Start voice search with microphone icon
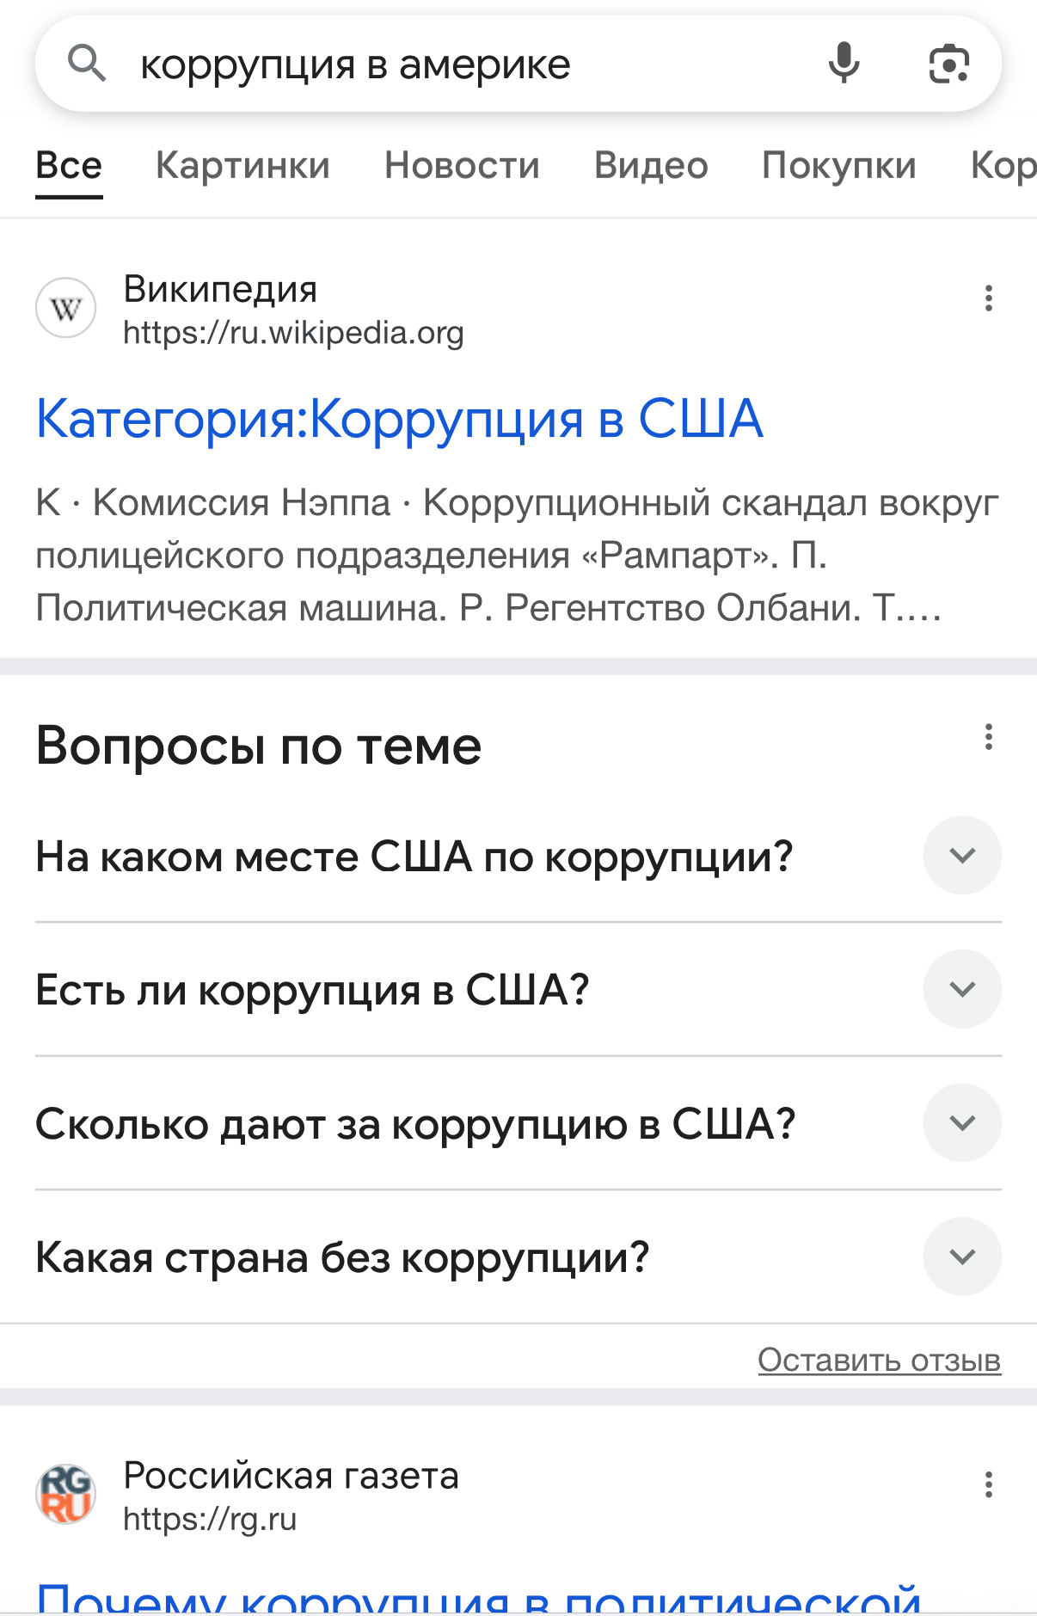1037x1616 pixels. (844, 64)
